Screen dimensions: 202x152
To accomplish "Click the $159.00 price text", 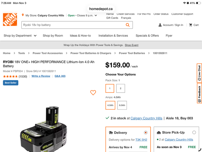I will pyautogui.click(x=117, y=65).
